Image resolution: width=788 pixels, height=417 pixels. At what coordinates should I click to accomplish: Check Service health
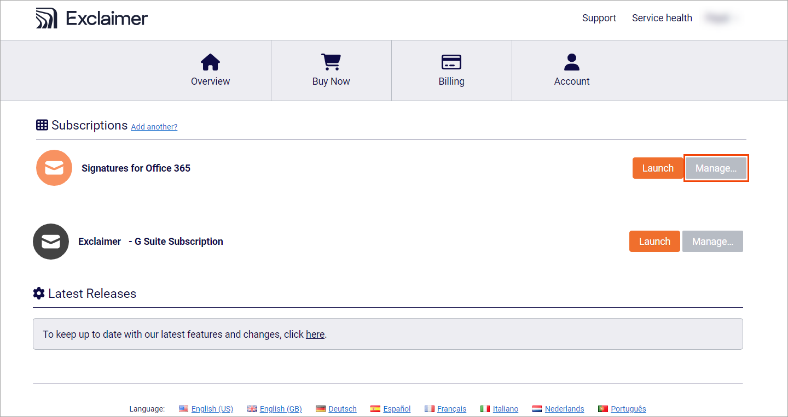(x=662, y=17)
